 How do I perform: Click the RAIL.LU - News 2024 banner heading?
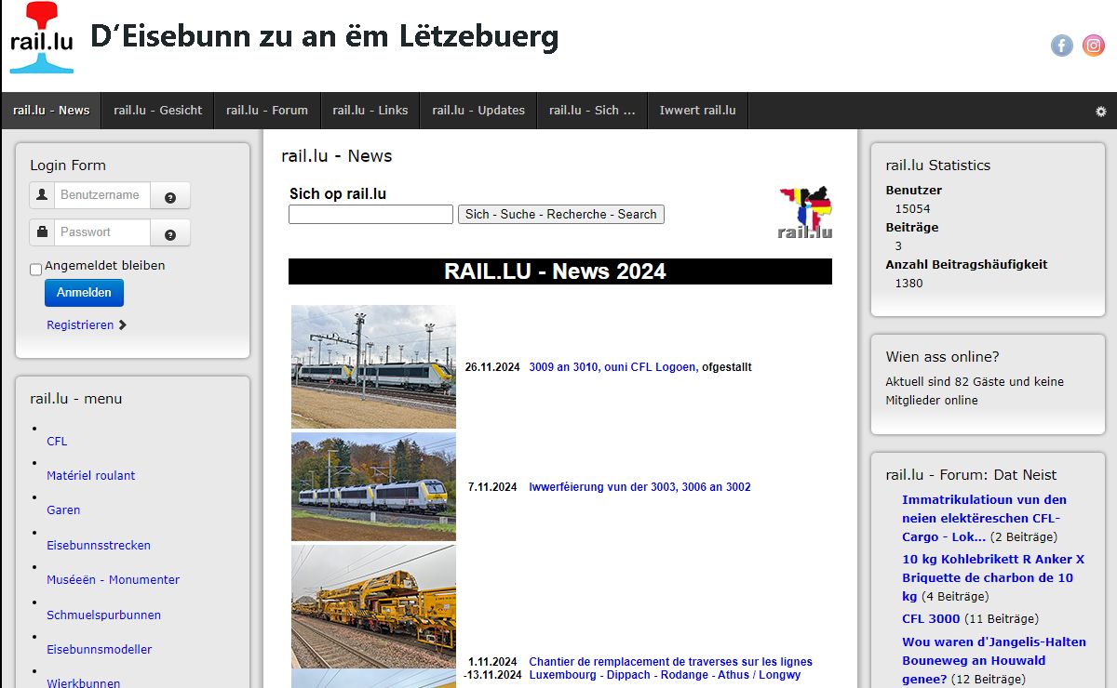560,271
